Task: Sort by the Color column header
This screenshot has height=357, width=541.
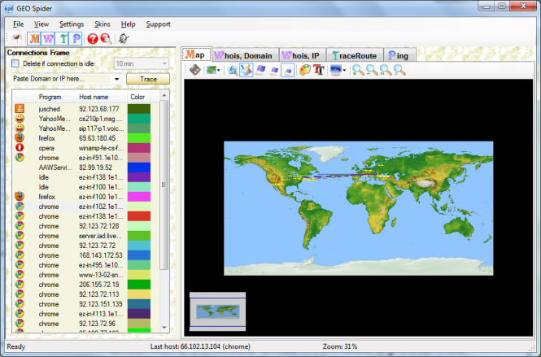Action: click(x=139, y=97)
